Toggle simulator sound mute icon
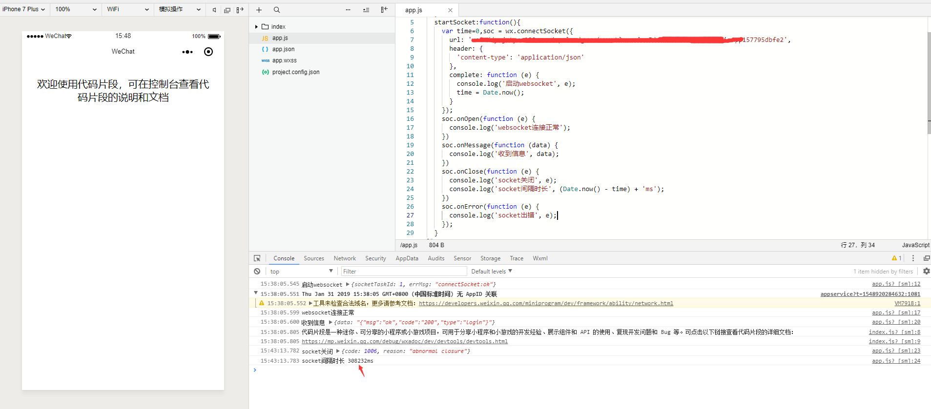 point(214,10)
